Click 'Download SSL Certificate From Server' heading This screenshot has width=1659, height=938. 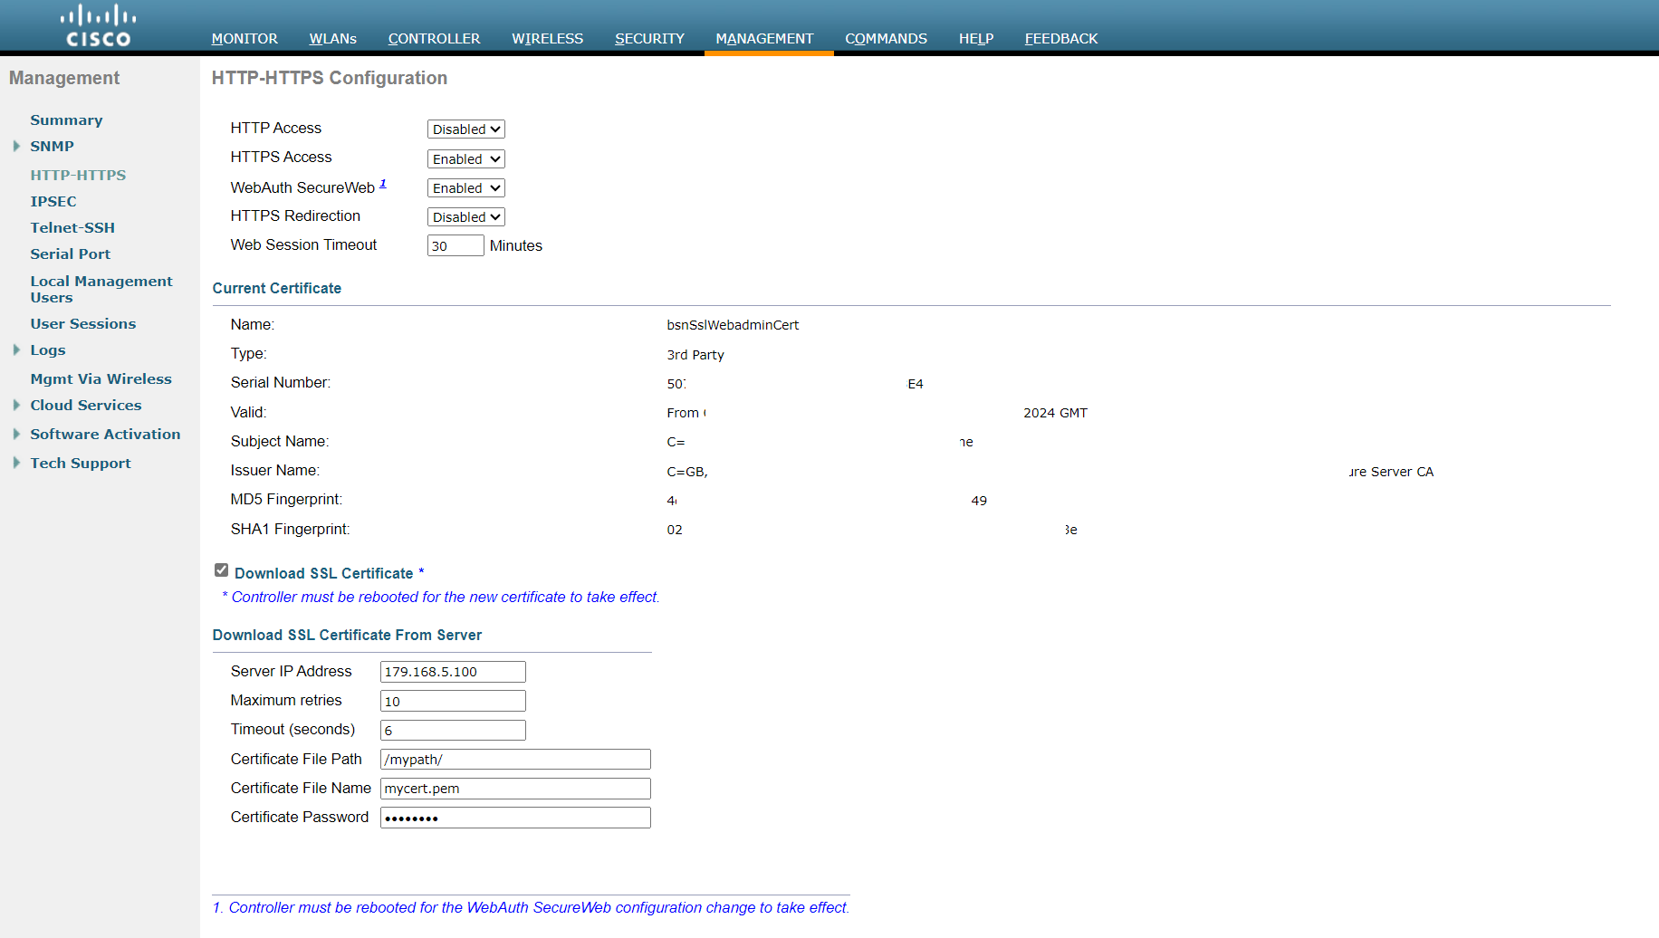point(347,635)
